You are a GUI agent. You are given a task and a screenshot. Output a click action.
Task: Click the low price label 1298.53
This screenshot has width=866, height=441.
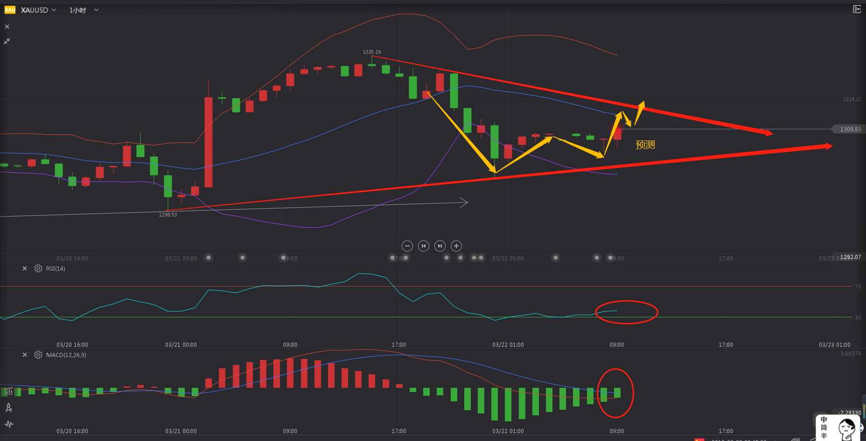coord(168,215)
